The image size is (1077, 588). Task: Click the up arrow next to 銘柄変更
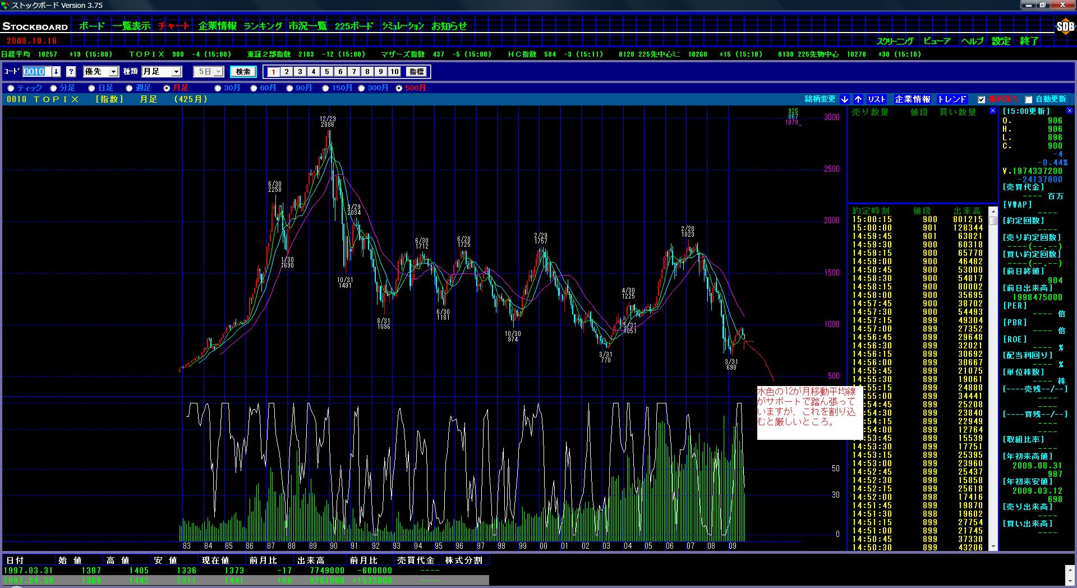click(x=858, y=99)
